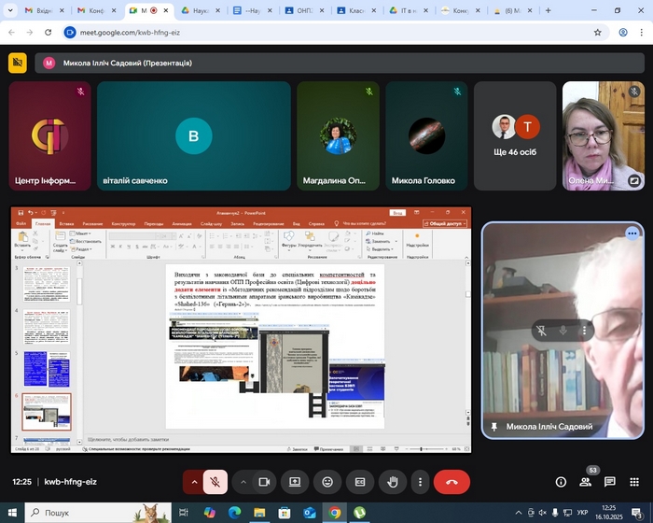Viewport: 653px width, 523px height.
Task: Leave the call with red hang-up button
Action: (452, 482)
